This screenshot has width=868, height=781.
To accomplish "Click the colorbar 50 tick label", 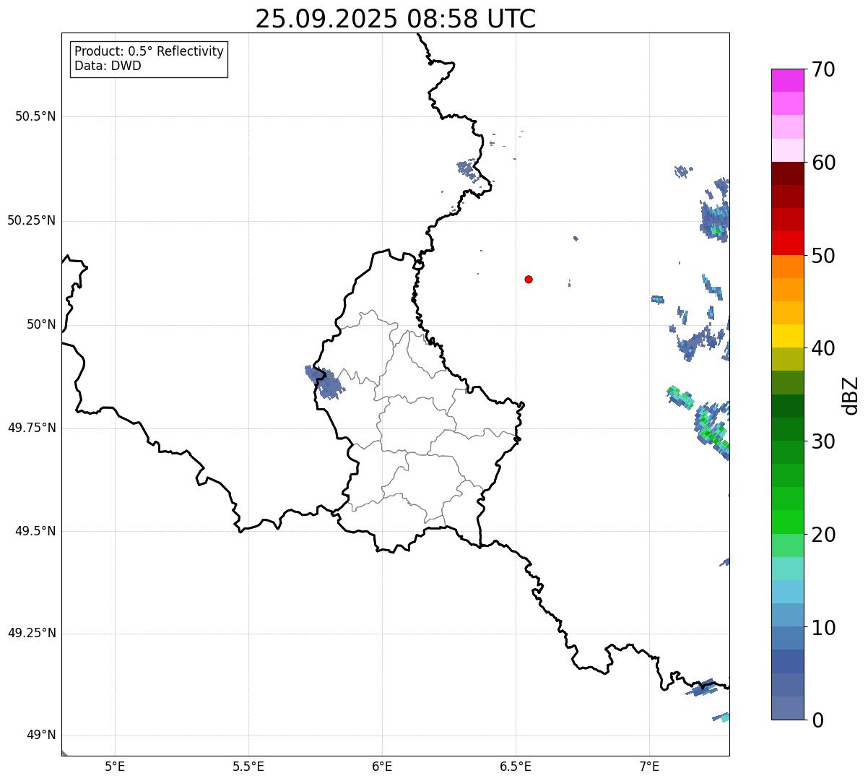I will (823, 256).
